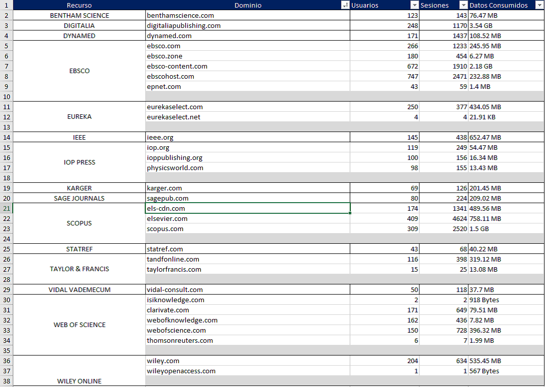Click the DYNAMED resource cell

point(79,36)
